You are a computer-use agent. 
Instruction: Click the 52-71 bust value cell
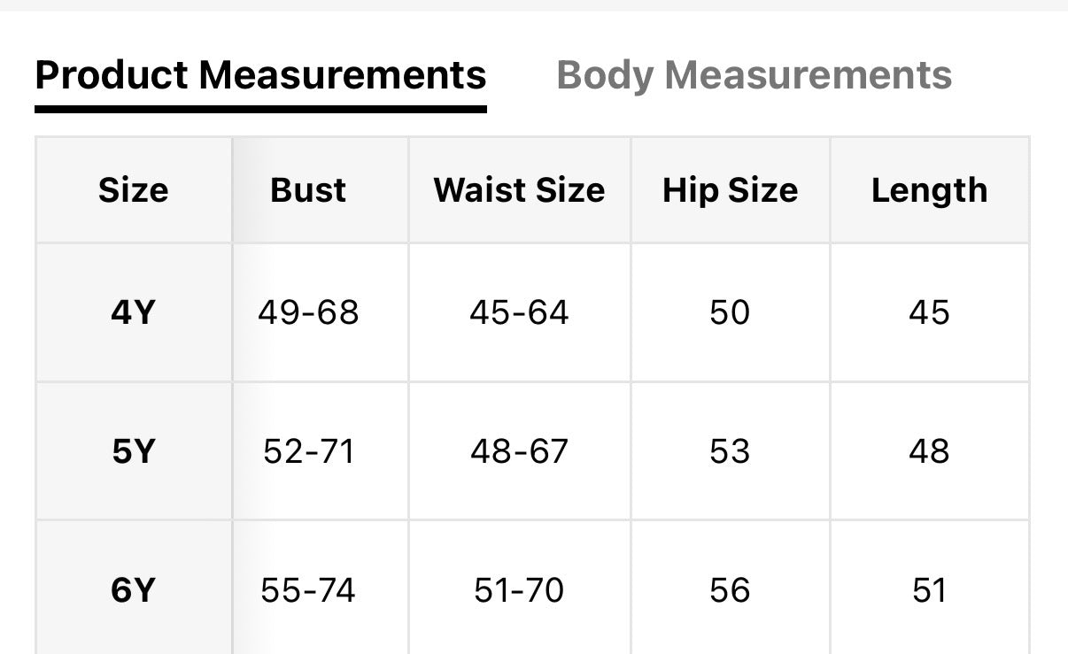308,451
